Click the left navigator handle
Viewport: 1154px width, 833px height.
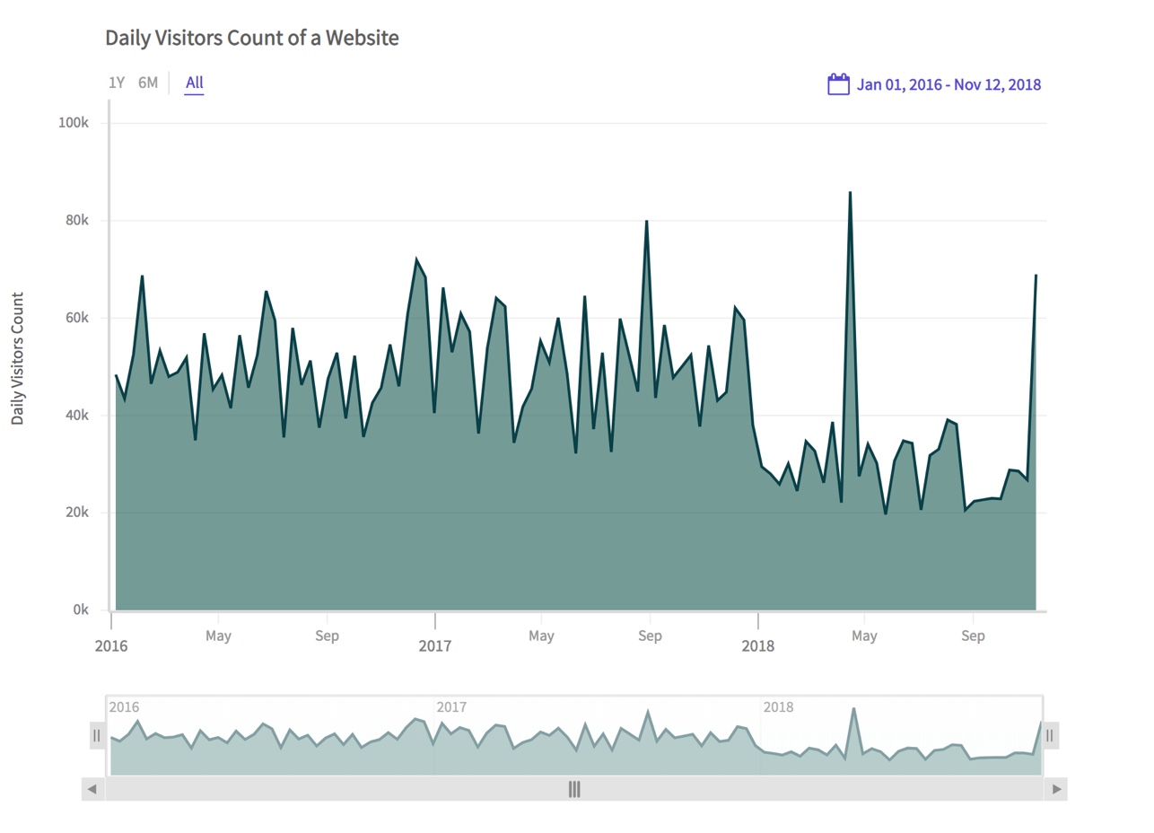[97, 736]
